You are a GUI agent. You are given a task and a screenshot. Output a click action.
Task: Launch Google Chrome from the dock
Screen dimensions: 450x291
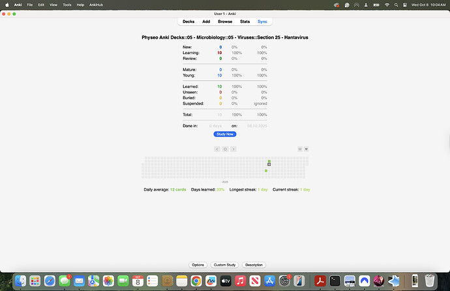click(x=196, y=281)
